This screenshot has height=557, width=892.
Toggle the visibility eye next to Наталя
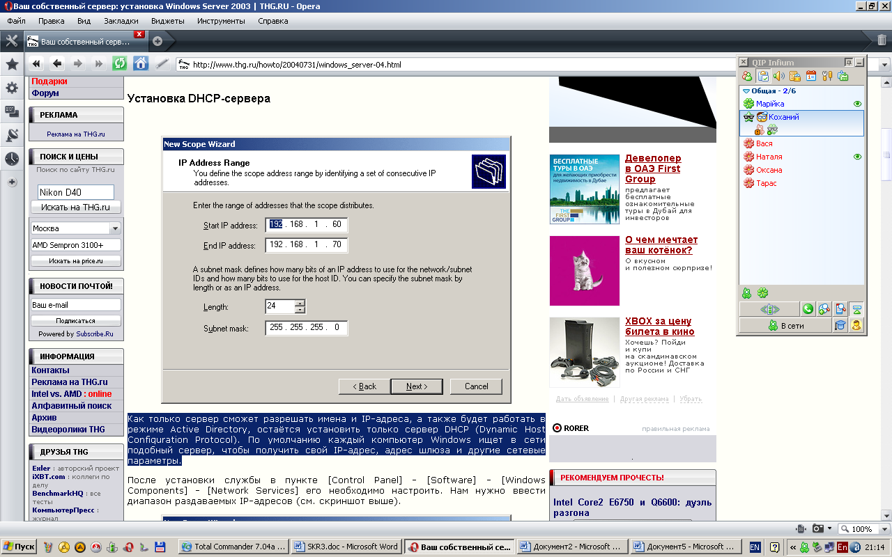[x=858, y=157]
